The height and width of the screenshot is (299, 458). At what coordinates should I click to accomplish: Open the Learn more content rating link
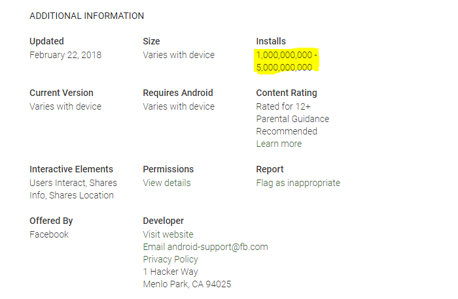pos(279,144)
